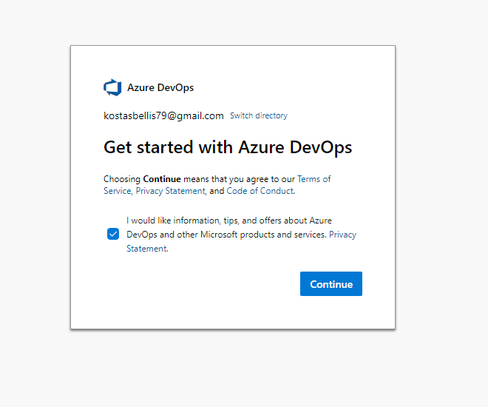Open Privacy Statement link in the checkbox label
This screenshot has height=407, width=488.
click(342, 235)
